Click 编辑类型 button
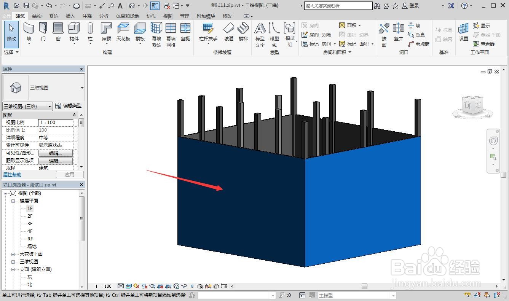Viewport: 509px width, 301px height. pos(68,106)
